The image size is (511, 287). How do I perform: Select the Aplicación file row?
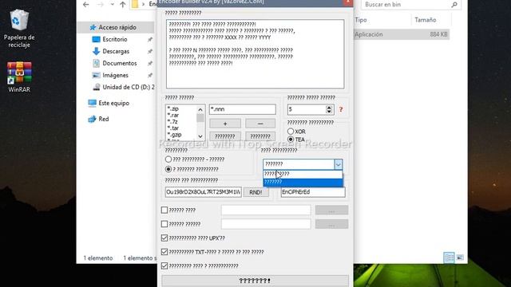[402, 34]
